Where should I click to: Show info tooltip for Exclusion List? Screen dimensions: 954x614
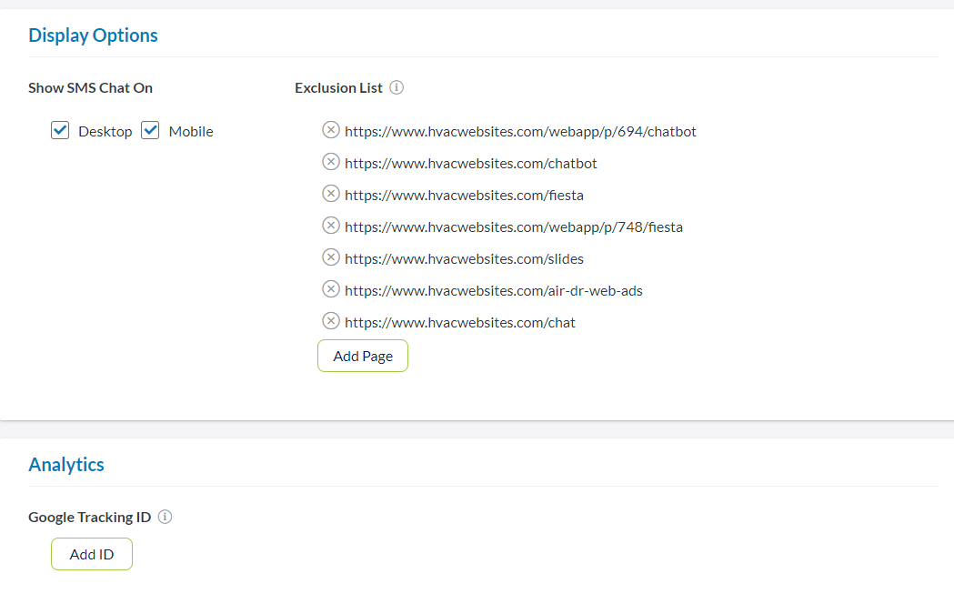397,88
